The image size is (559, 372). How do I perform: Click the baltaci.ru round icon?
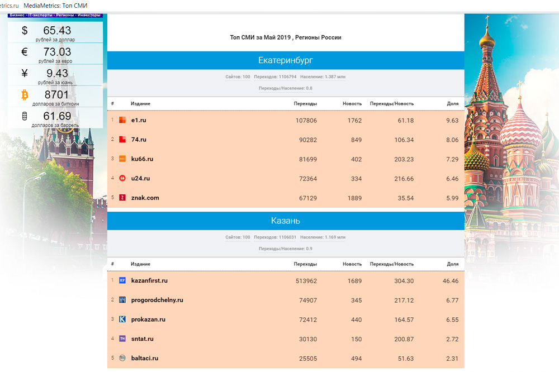[x=122, y=358]
